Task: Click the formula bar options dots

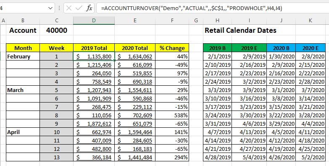Action: 59,8
